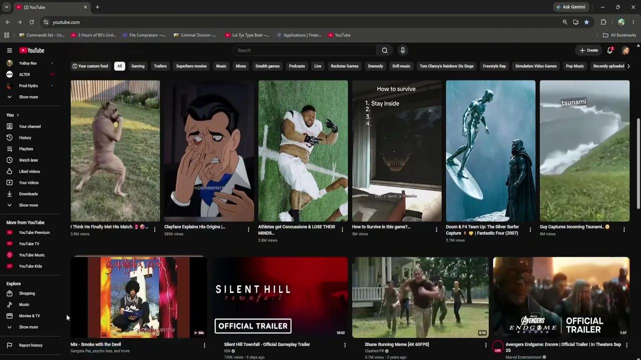641x360 pixels.
Task: Click the Create button
Action: click(589, 50)
